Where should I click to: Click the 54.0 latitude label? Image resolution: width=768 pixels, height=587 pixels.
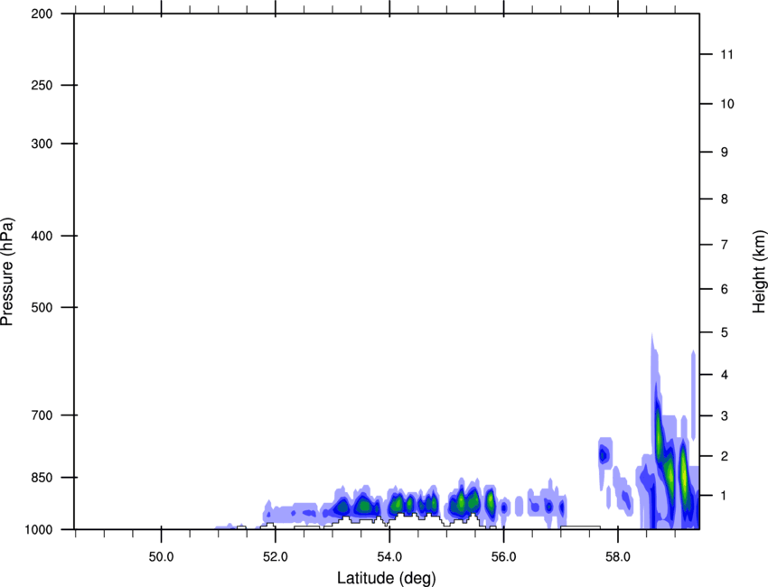(x=389, y=556)
